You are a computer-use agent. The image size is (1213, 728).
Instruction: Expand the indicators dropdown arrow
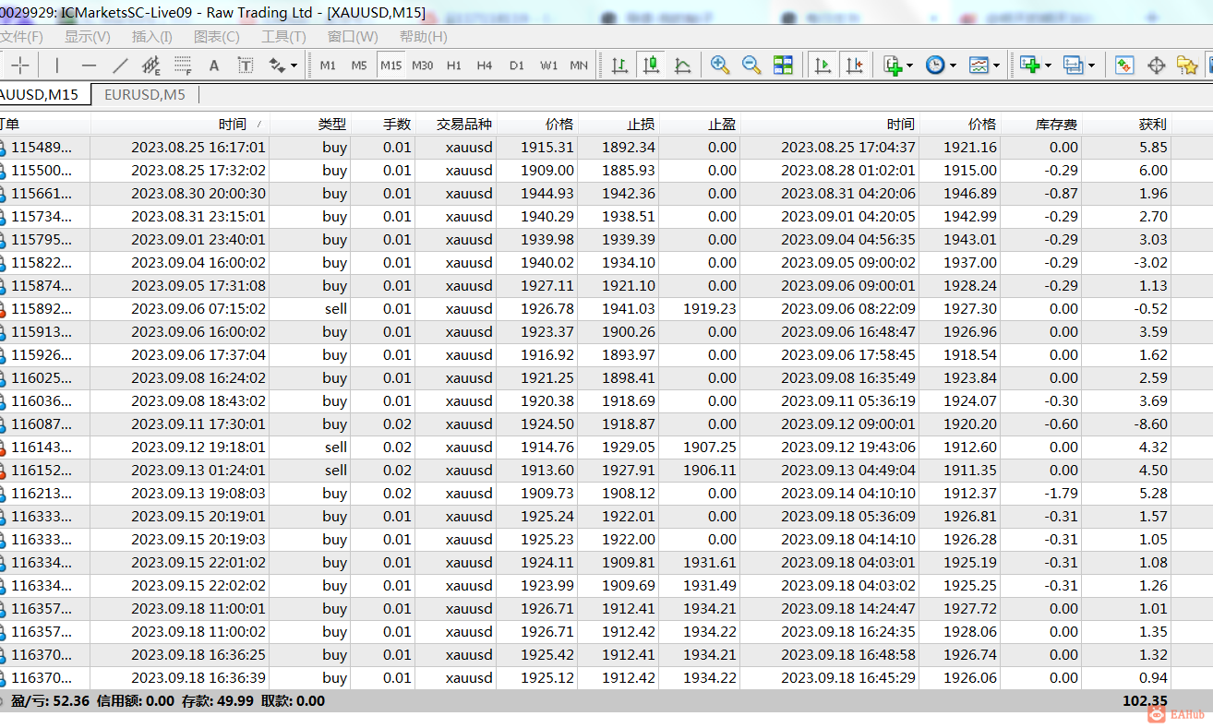click(909, 66)
